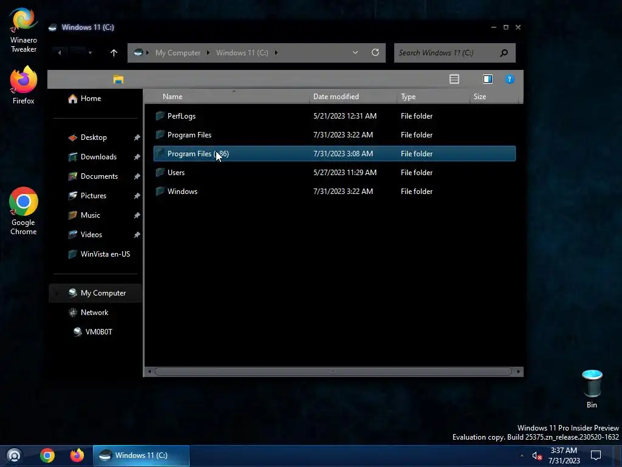Unpin Desktop using its pin icon
Image resolution: width=622 pixels, height=467 pixels.
[x=137, y=137]
